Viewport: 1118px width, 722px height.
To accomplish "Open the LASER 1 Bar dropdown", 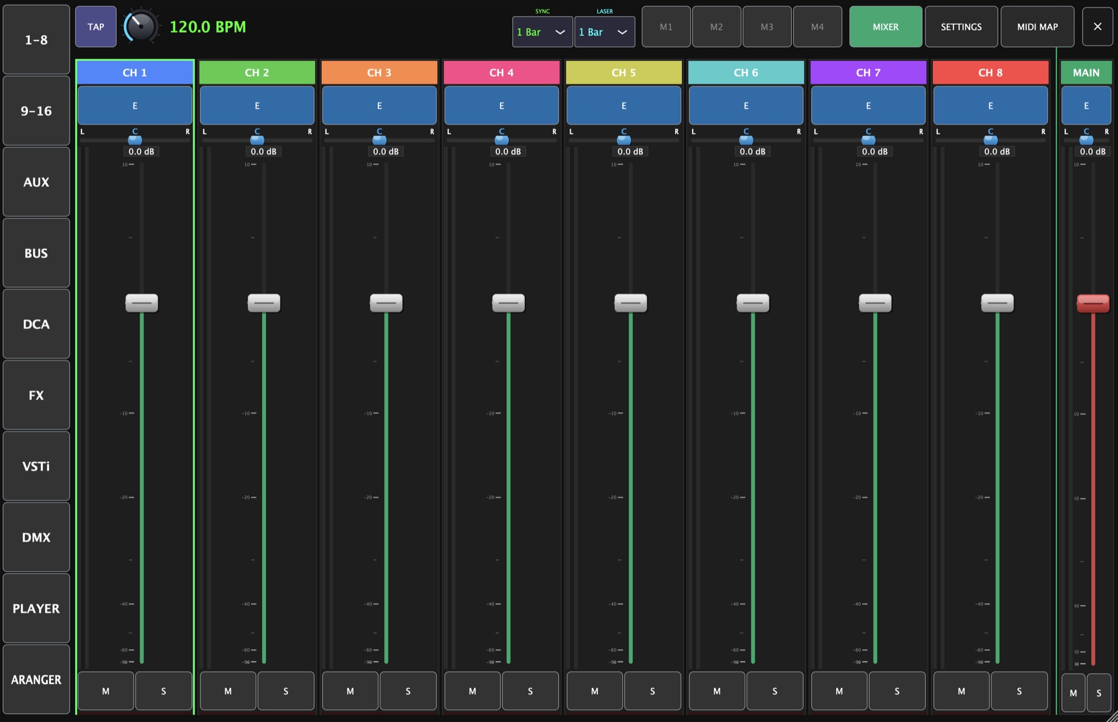I will (604, 32).
